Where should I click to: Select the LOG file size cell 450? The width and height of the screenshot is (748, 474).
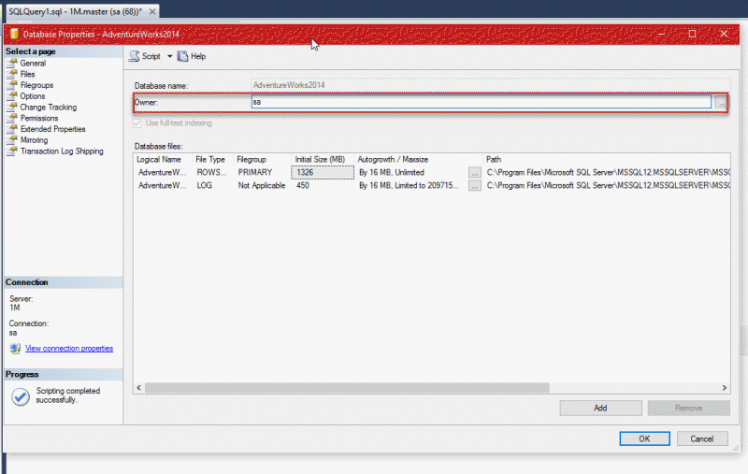pyautogui.click(x=323, y=185)
